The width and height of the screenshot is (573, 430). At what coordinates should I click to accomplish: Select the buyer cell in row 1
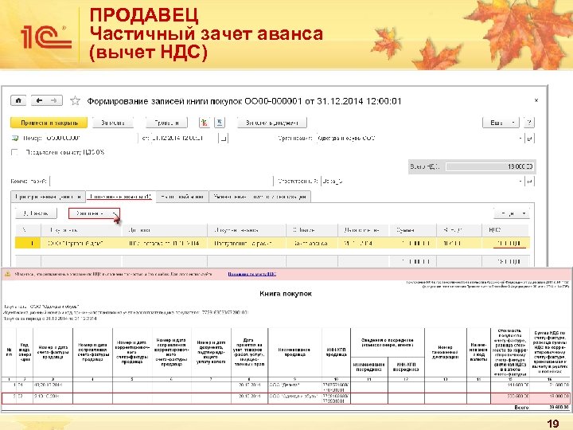81,243
